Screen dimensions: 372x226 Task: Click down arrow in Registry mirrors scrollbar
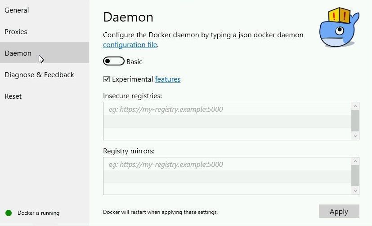355,191
